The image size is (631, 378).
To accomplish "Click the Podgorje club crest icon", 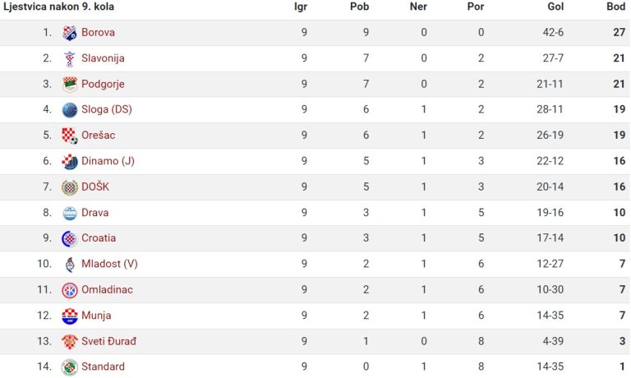I will (70, 84).
